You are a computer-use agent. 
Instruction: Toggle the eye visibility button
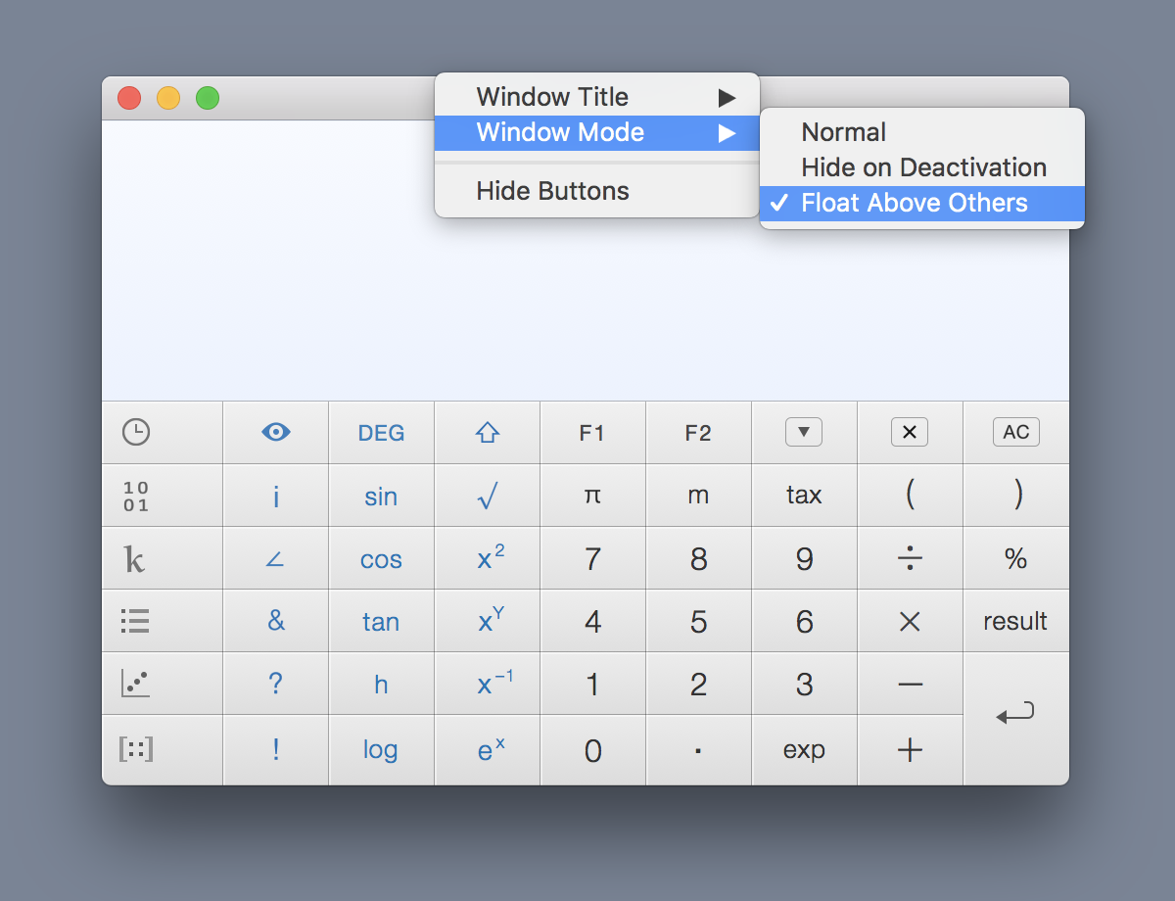pos(276,432)
